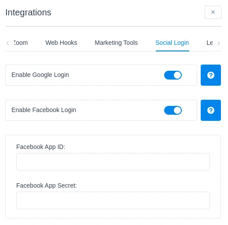The width and height of the screenshot is (228, 225).
Task: Open Facebook Login help question icon
Action: [211, 110]
